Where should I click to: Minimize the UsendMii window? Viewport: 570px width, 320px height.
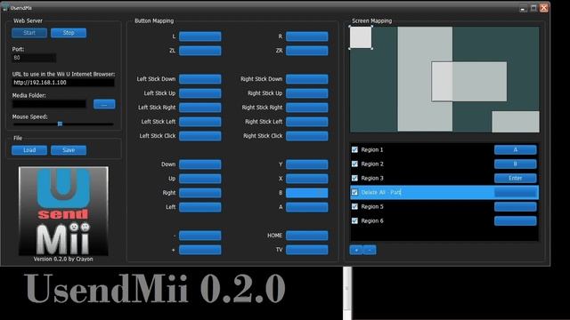[523, 8]
